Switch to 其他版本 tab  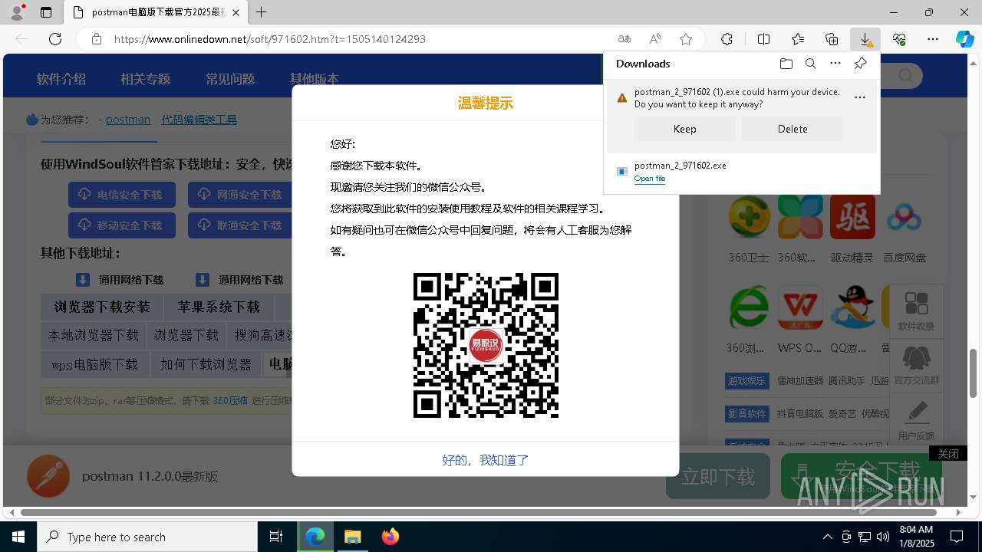click(314, 79)
